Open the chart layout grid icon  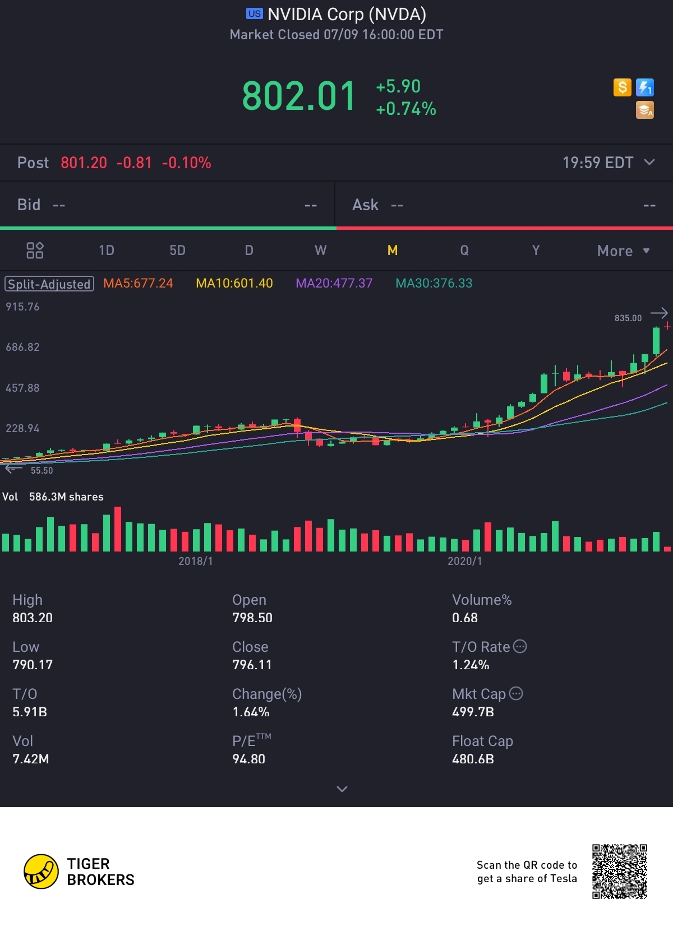click(35, 250)
